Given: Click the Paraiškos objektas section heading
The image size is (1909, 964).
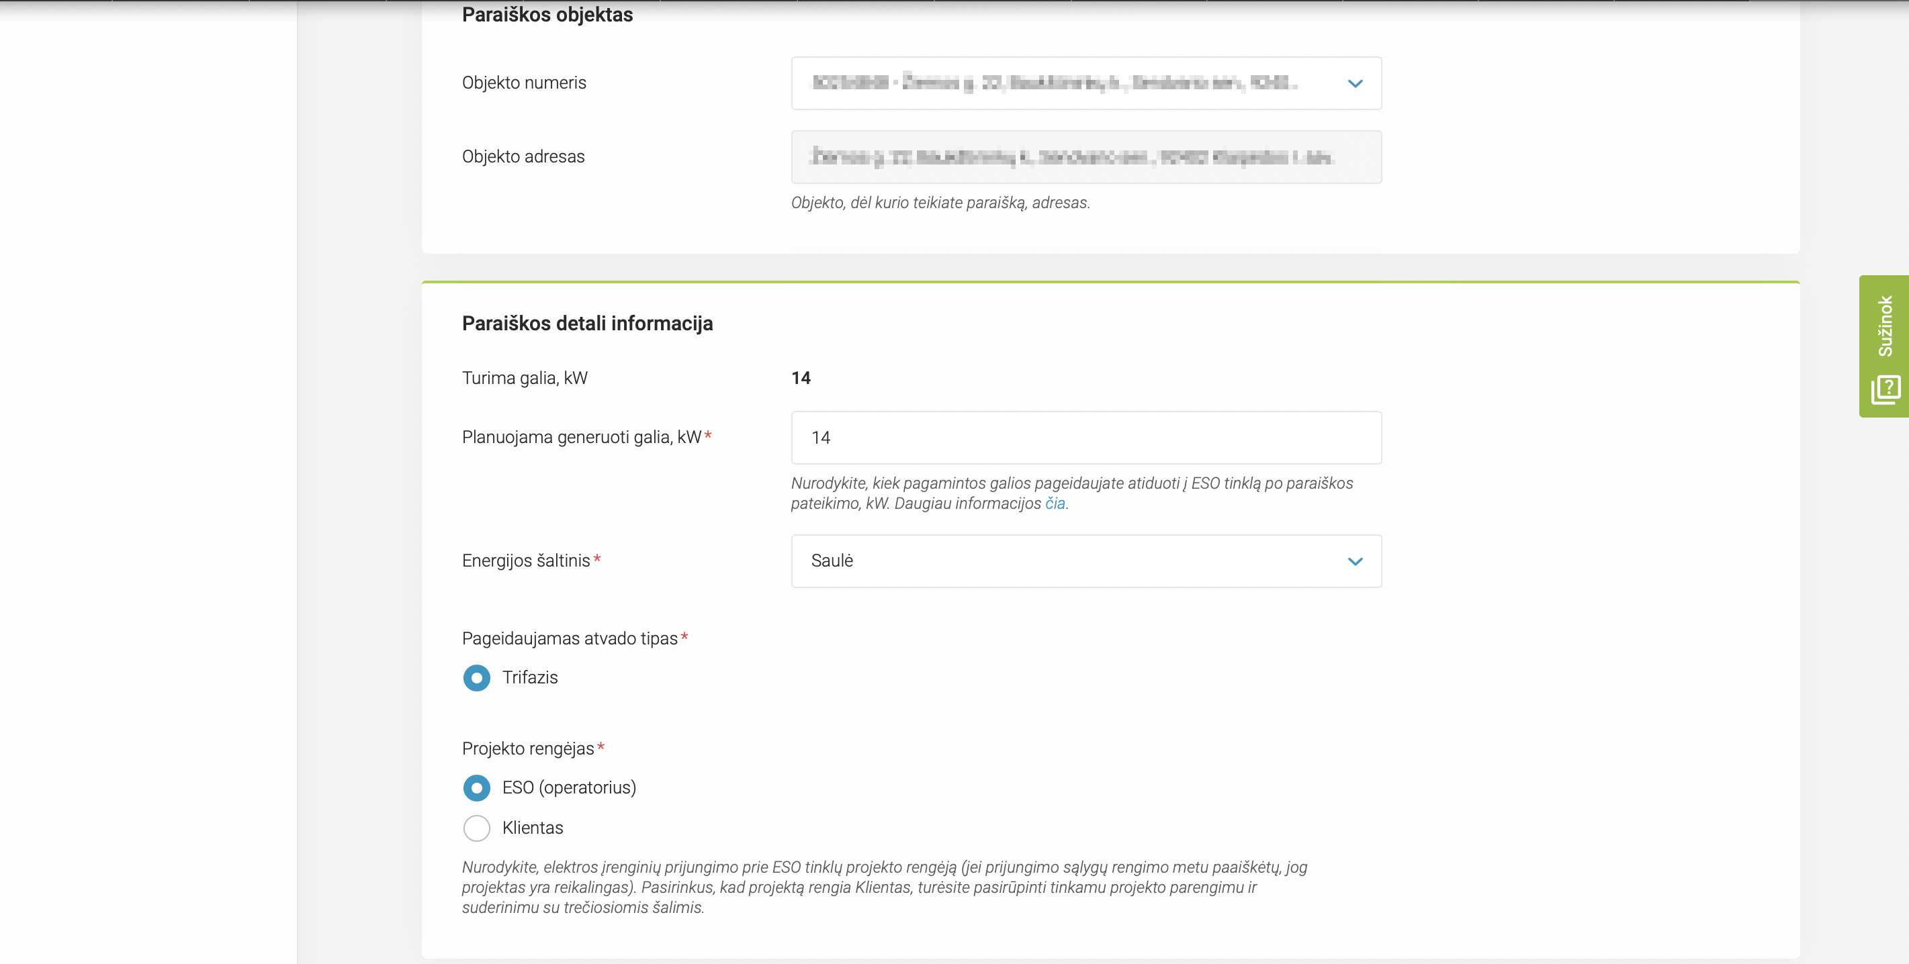Looking at the screenshot, I should (547, 15).
